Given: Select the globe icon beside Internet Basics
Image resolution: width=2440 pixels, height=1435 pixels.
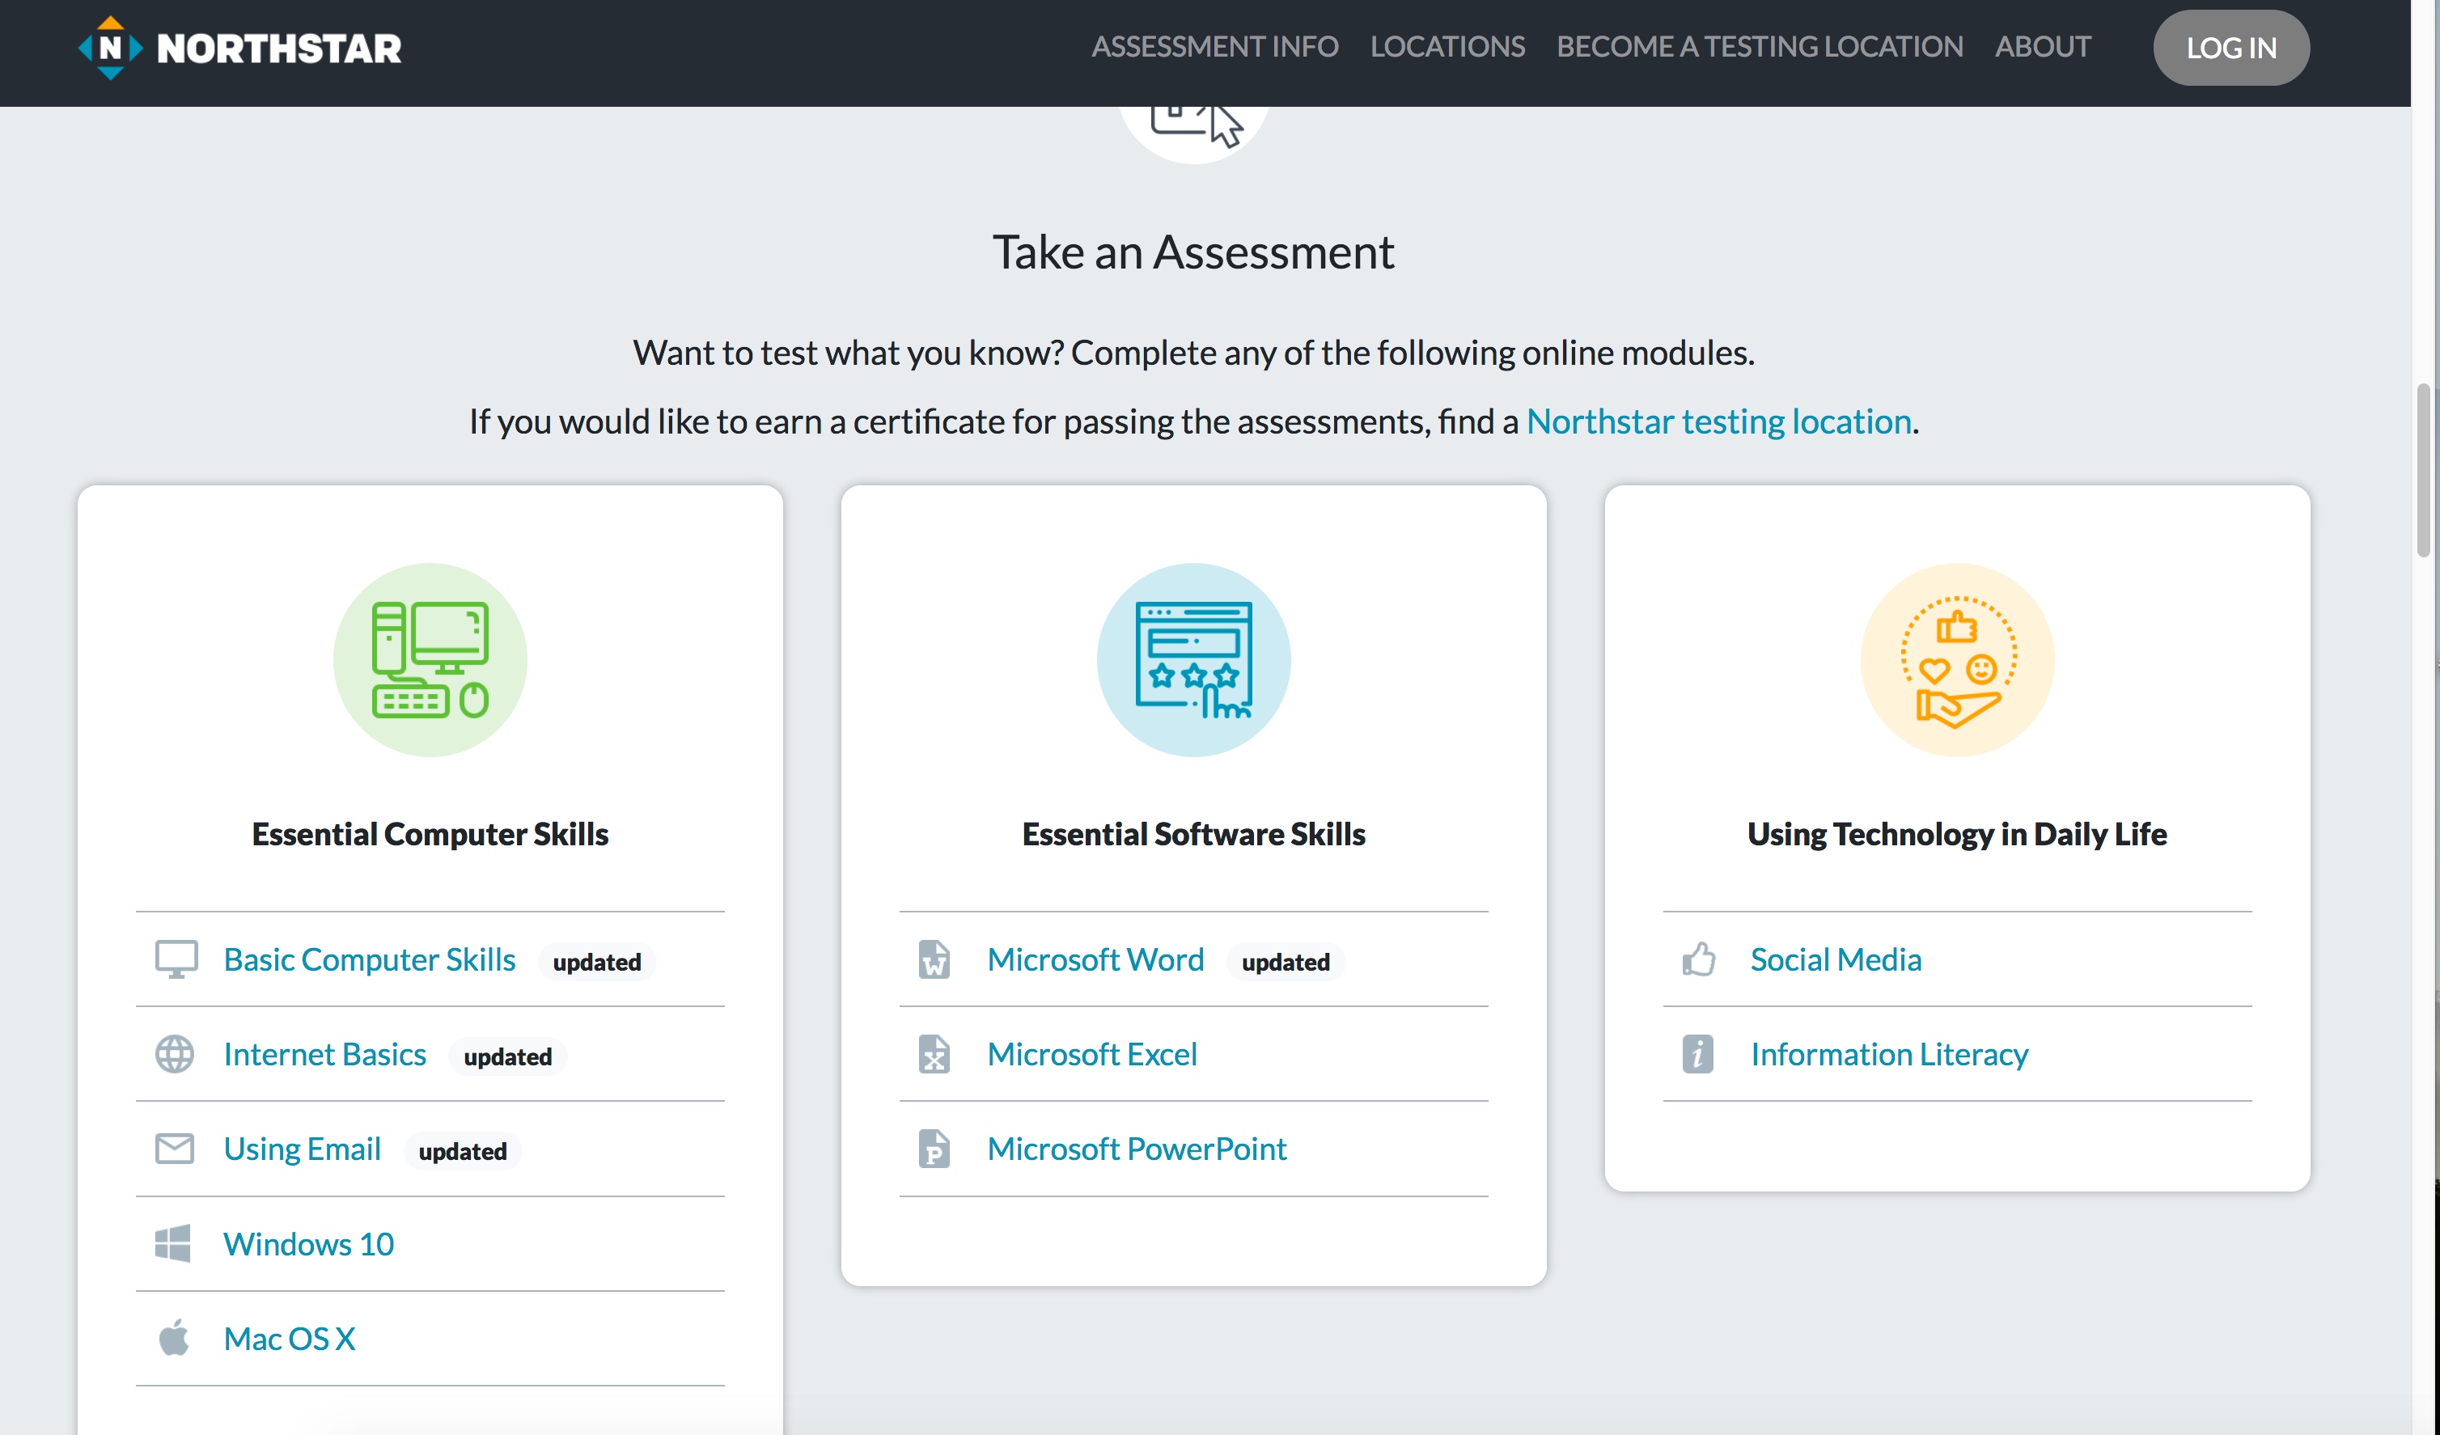Looking at the screenshot, I should pos(176,1053).
